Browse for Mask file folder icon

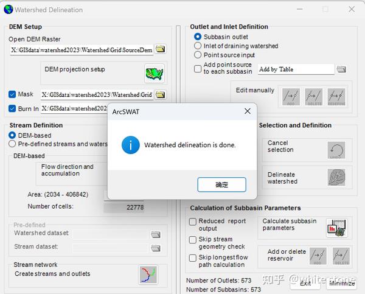click(x=161, y=94)
